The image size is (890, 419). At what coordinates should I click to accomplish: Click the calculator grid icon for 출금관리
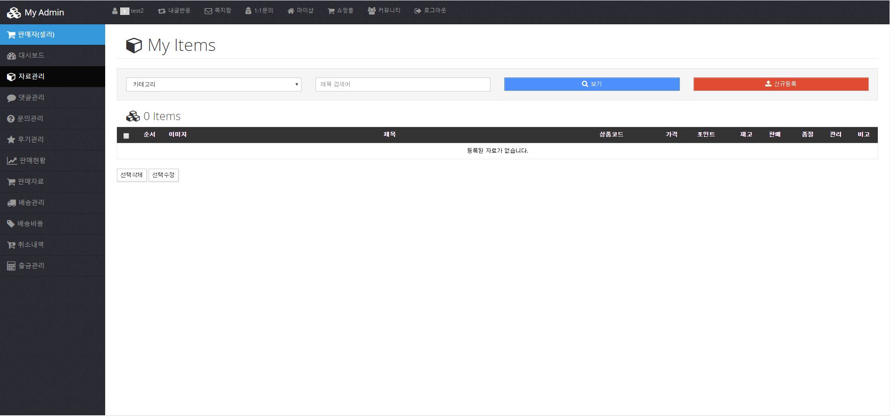11,266
